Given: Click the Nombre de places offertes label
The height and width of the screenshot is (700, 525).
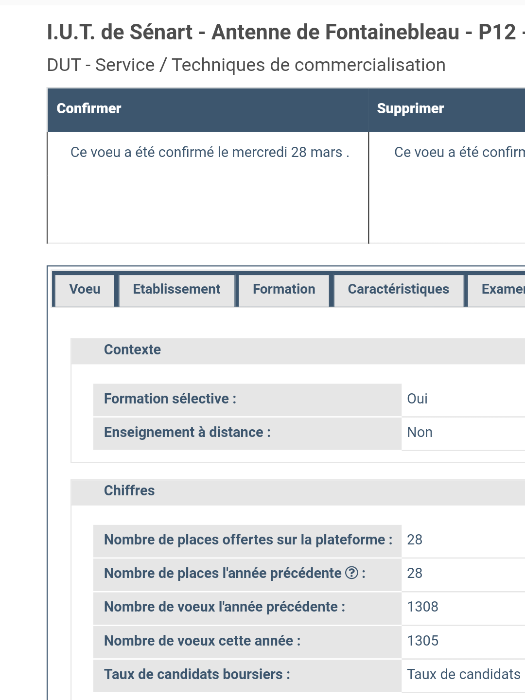Looking at the screenshot, I should tap(248, 540).
